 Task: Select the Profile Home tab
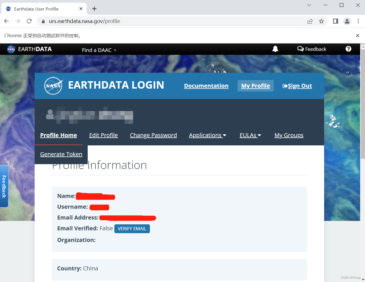coord(58,135)
